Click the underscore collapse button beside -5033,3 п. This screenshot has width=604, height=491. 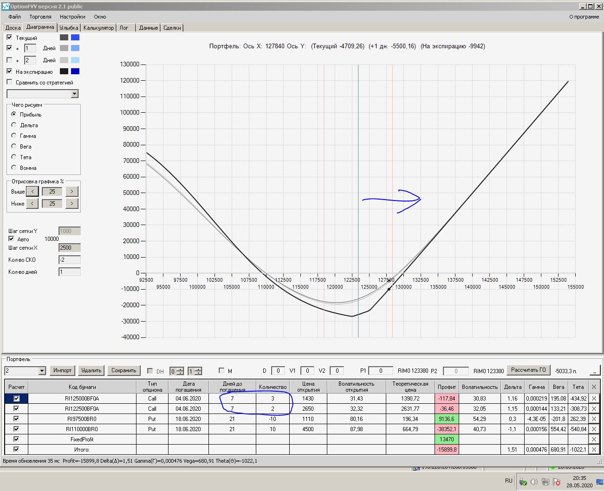click(x=594, y=370)
